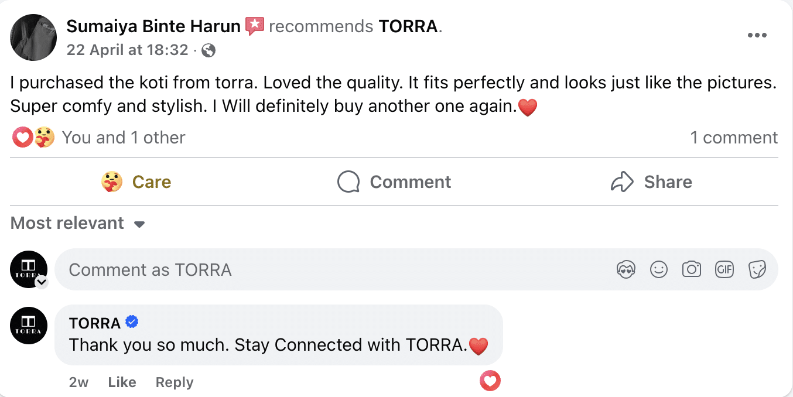View who reacted via You and 1 other
The width and height of the screenshot is (793, 397).
tap(124, 137)
